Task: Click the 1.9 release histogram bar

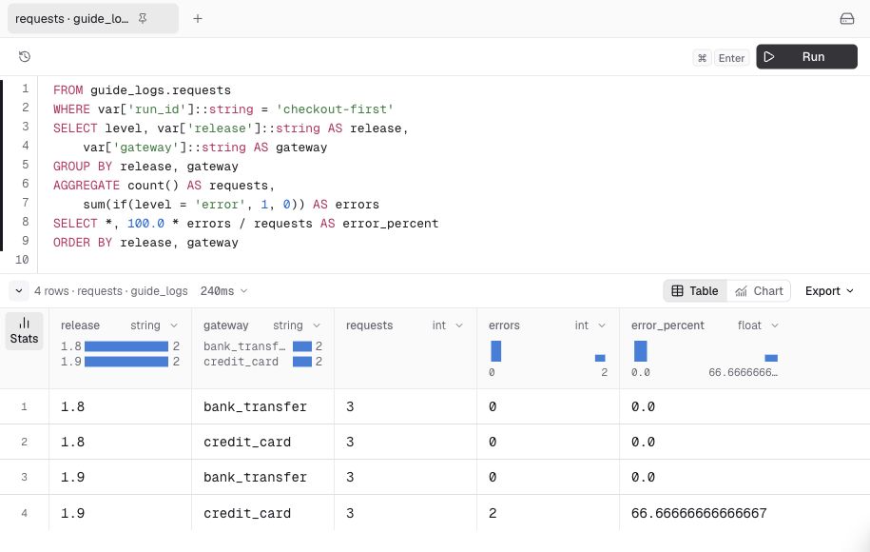Action: pos(126,362)
